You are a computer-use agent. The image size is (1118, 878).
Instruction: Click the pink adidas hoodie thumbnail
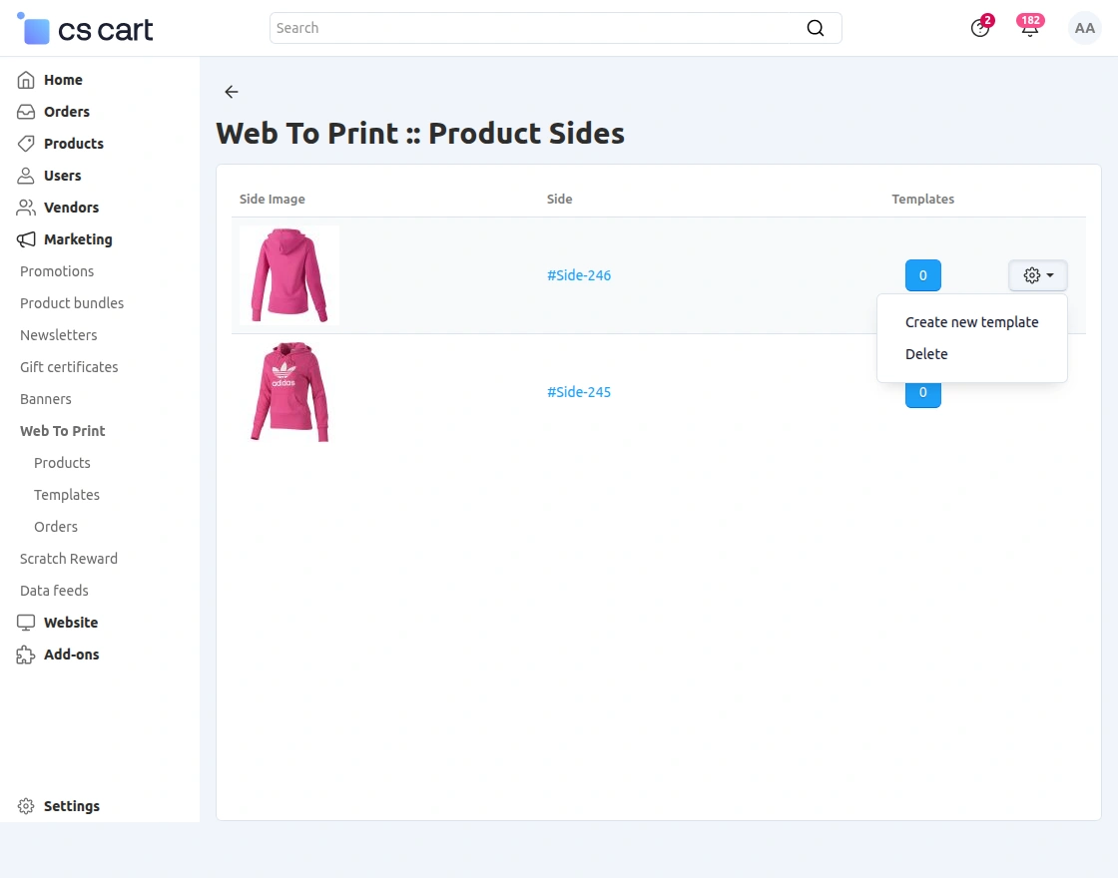pyautogui.click(x=288, y=392)
